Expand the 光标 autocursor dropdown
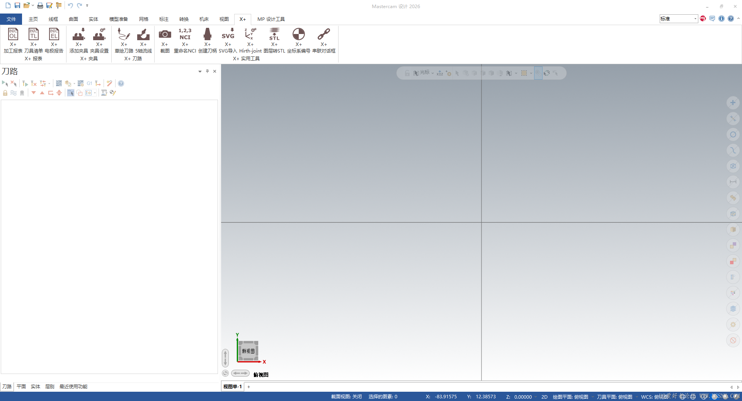This screenshot has height=401, width=742. pyautogui.click(x=432, y=73)
